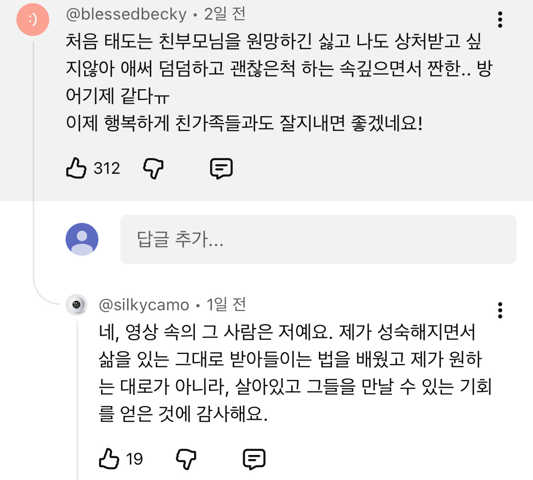Click the reply icon under @silkycamo's comment

coord(255,459)
